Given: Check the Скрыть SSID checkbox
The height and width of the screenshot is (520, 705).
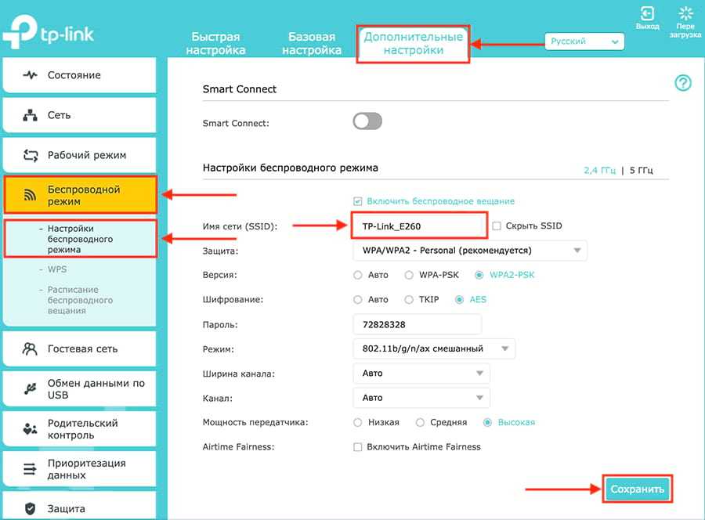Looking at the screenshot, I should click(497, 226).
